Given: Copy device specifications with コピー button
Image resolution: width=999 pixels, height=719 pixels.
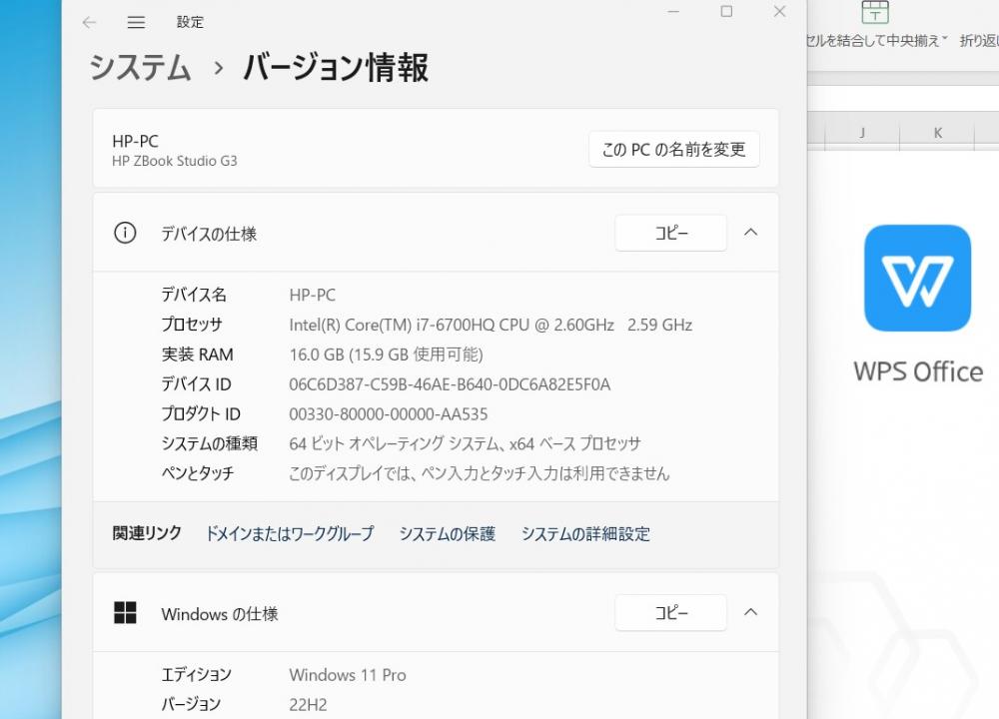Looking at the screenshot, I should pos(671,233).
